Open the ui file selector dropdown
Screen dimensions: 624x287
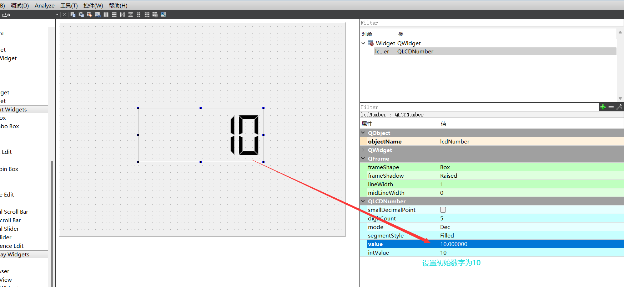point(57,15)
